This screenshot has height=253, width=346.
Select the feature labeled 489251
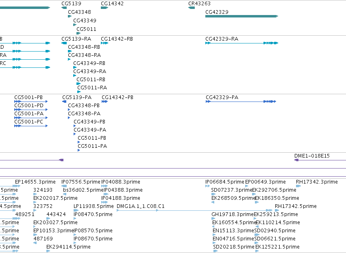[25, 214]
